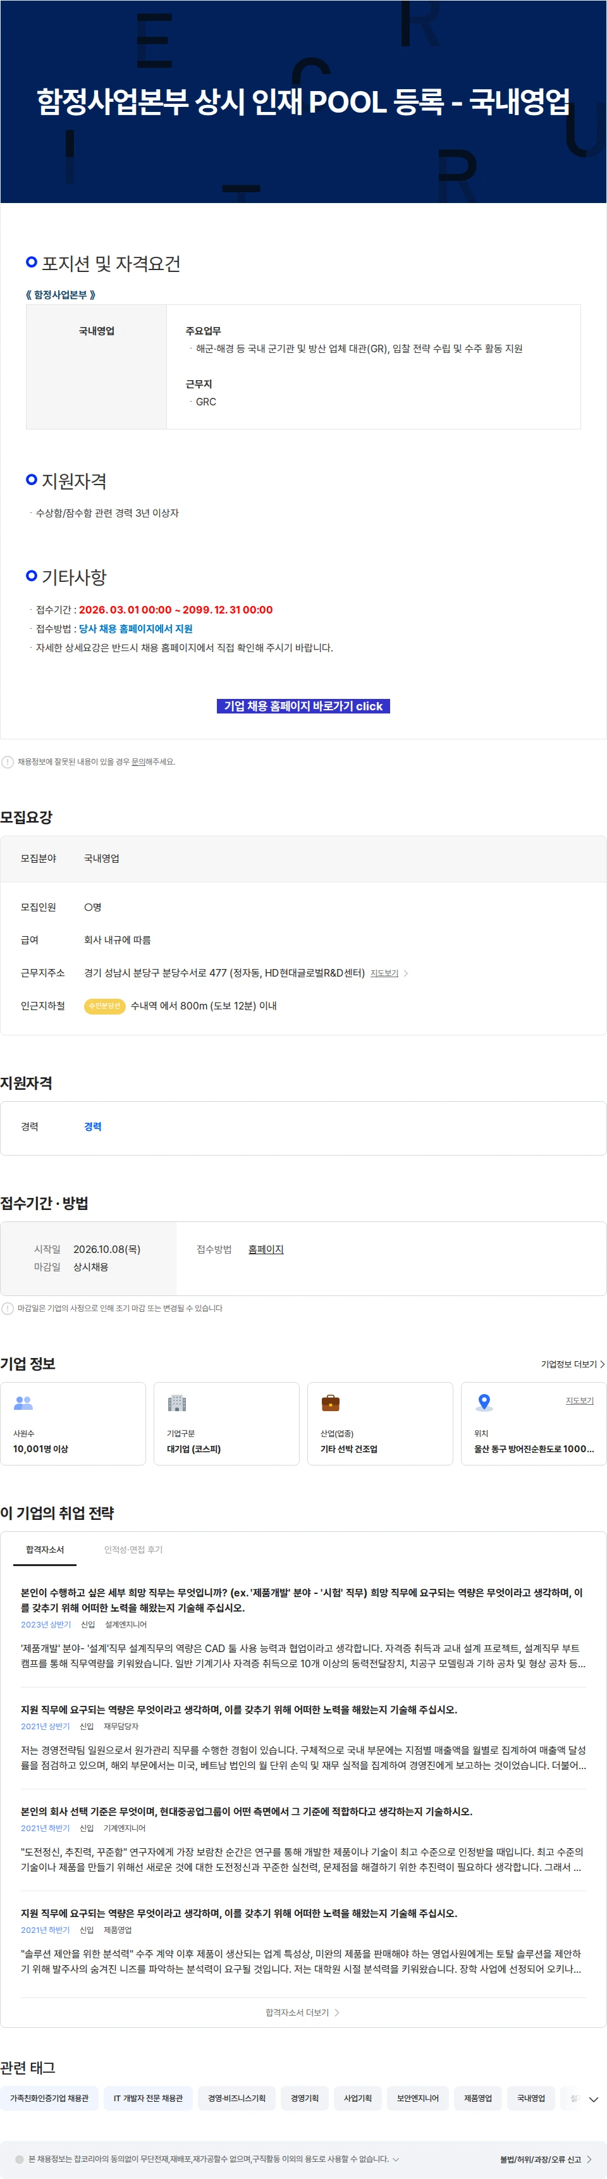The height and width of the screenshot is (2179, 607).
Task: Open 지도보기 link in the 위치 card
Action: 579,1400
